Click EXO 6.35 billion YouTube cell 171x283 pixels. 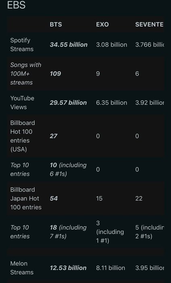(112, 103)
